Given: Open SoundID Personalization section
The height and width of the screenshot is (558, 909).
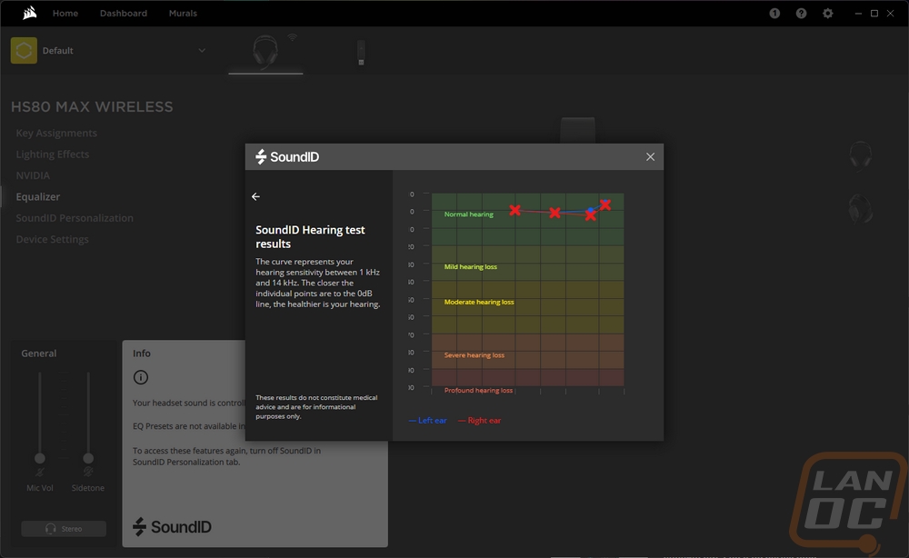Looking at the screenshot, I should [75, 218].
